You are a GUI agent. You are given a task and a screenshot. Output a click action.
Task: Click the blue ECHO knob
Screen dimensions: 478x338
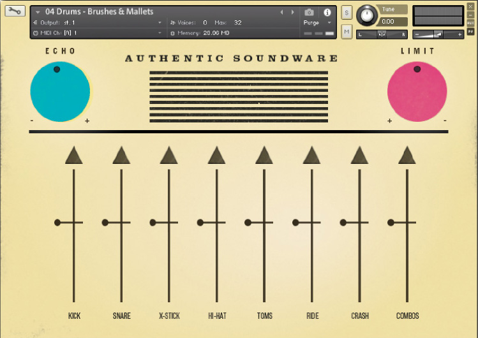[x=60, y=92]
